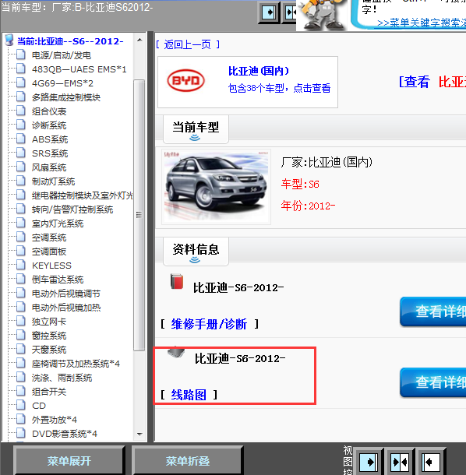Select 窗控系统 in the tree

point(49,336)
